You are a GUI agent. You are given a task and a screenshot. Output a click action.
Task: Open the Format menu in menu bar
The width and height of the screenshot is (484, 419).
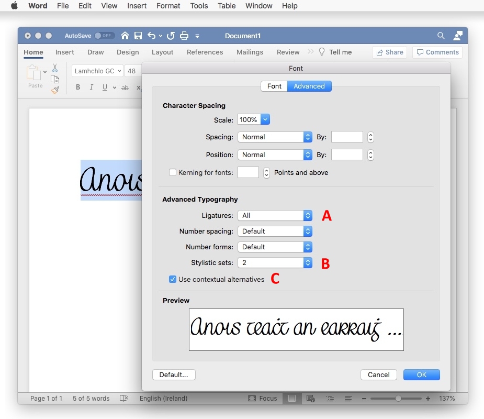coord(168,6)
